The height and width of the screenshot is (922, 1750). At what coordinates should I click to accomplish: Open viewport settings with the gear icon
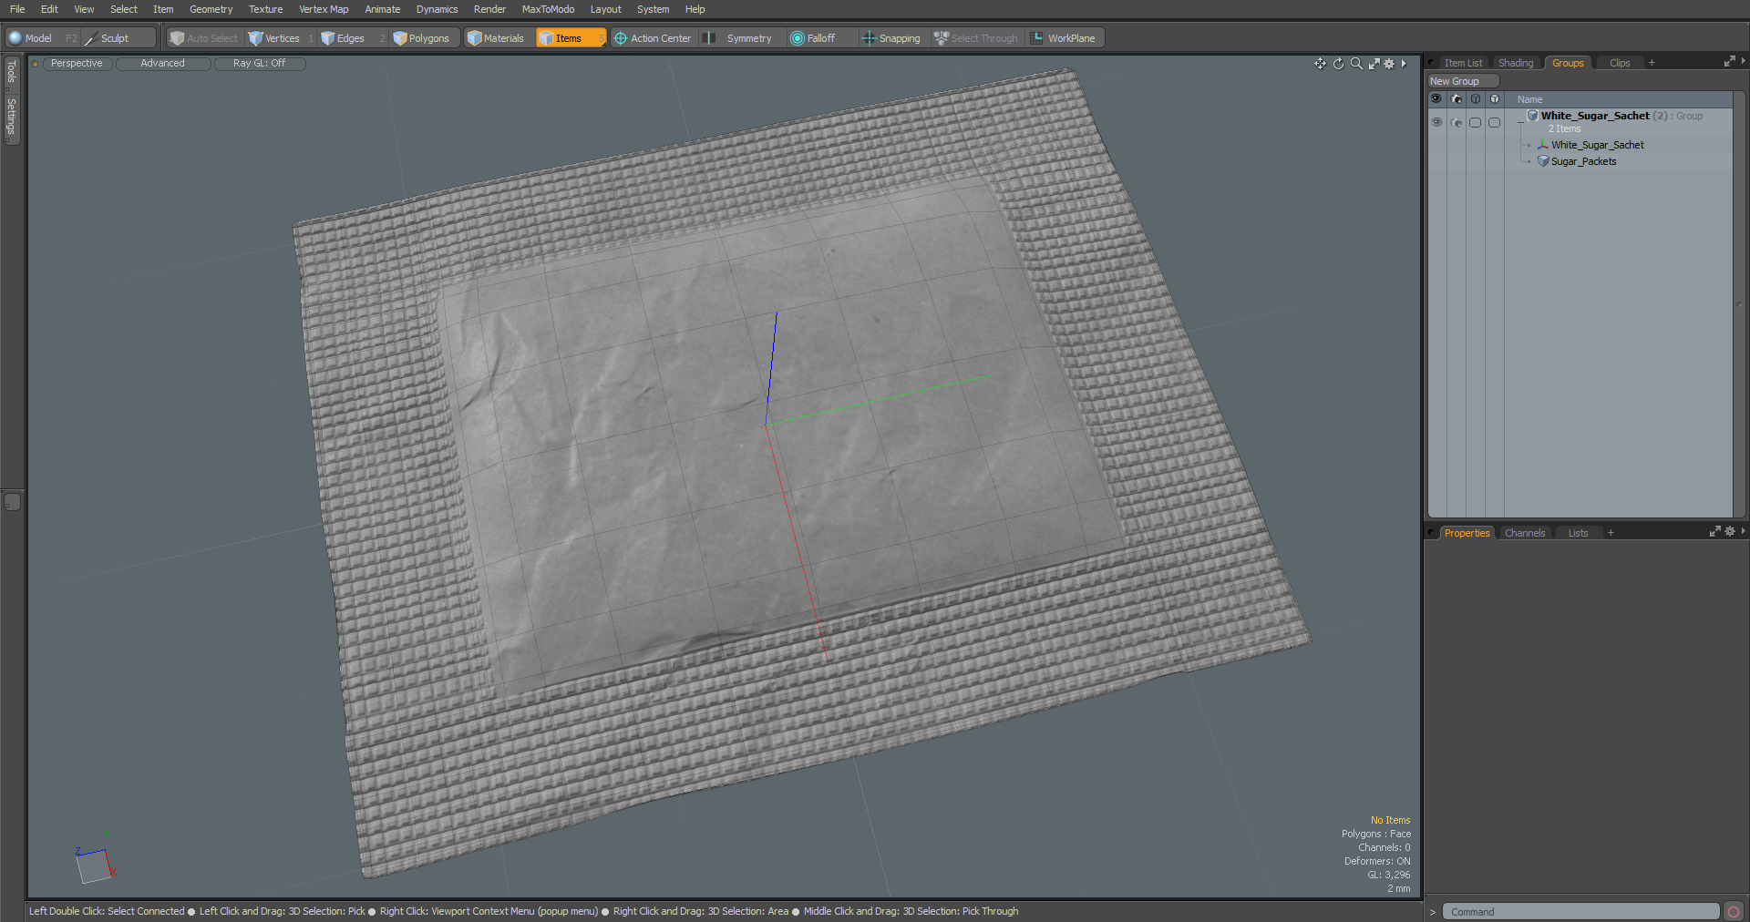pyautogui.click(x=1389, y=64)
